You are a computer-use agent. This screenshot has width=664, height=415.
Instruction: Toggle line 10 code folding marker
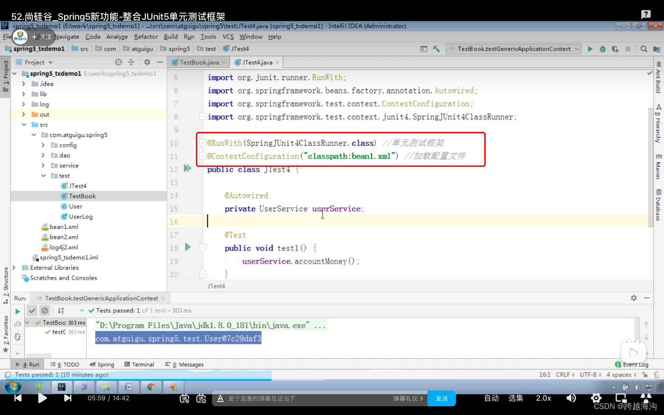(202, 143)
